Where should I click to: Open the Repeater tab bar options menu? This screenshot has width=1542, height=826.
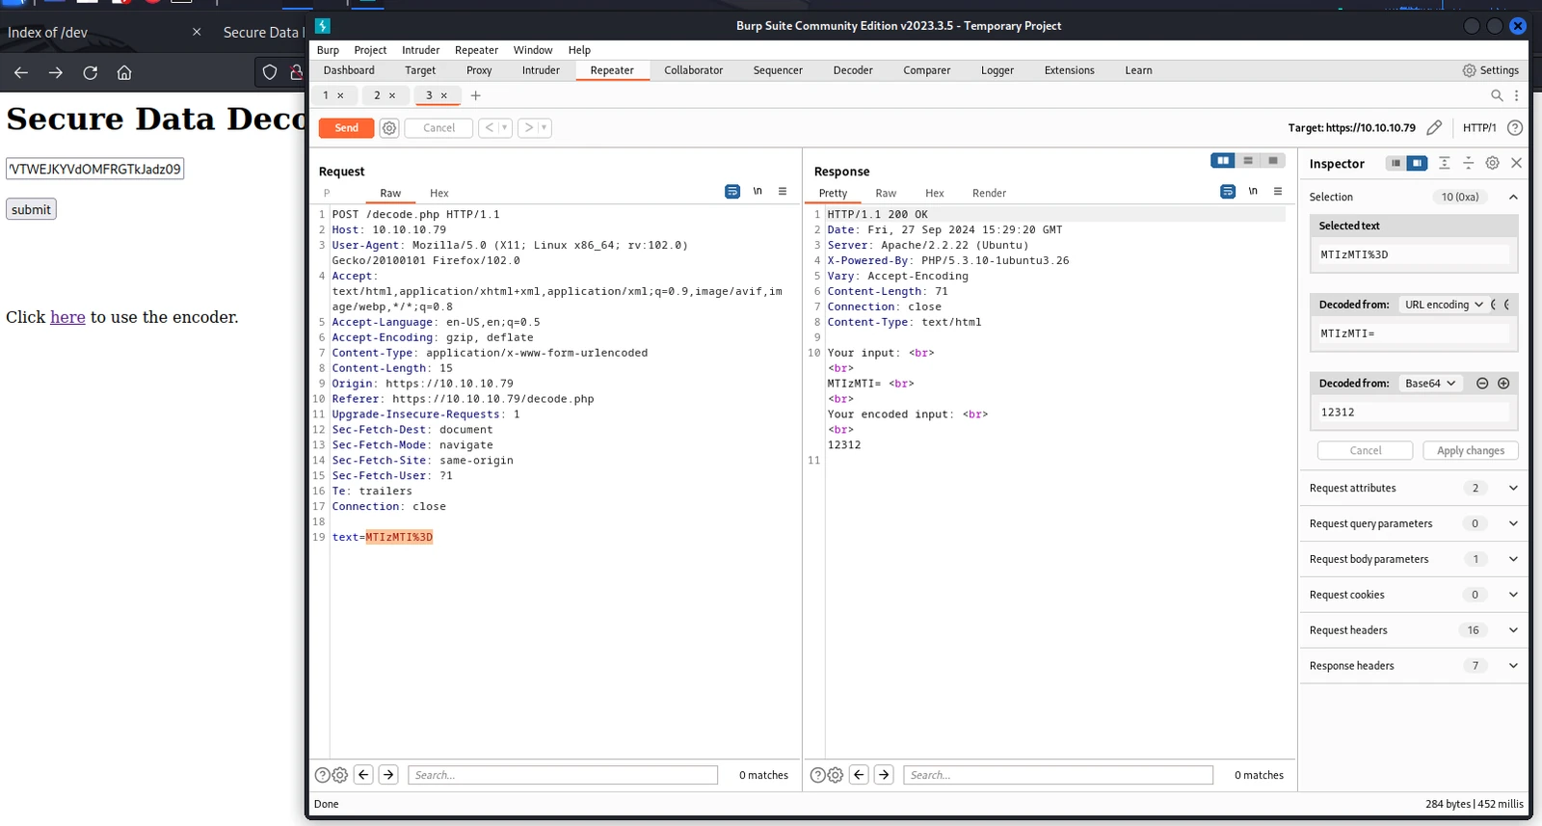click(x=1516, y=95)
